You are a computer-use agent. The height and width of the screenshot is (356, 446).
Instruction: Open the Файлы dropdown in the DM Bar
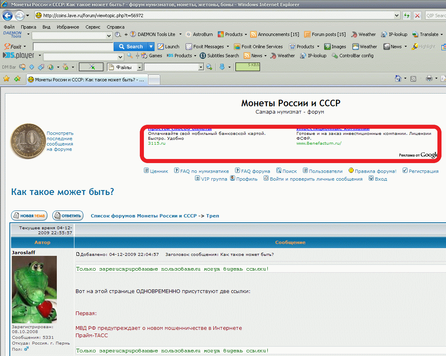click(140, 67)
